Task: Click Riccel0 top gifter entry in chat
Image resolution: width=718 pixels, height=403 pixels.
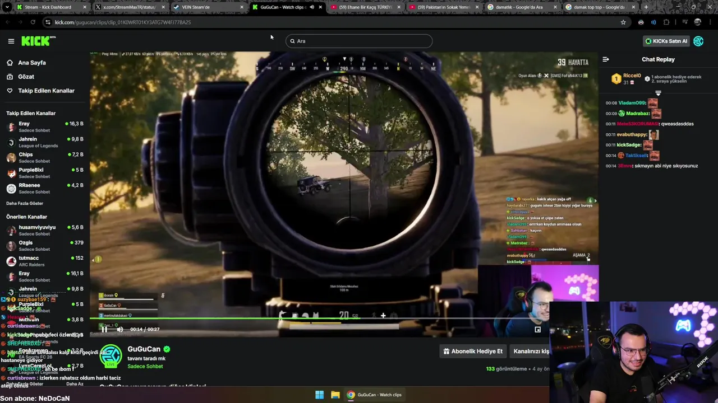Action: click(x=632, y=79)
